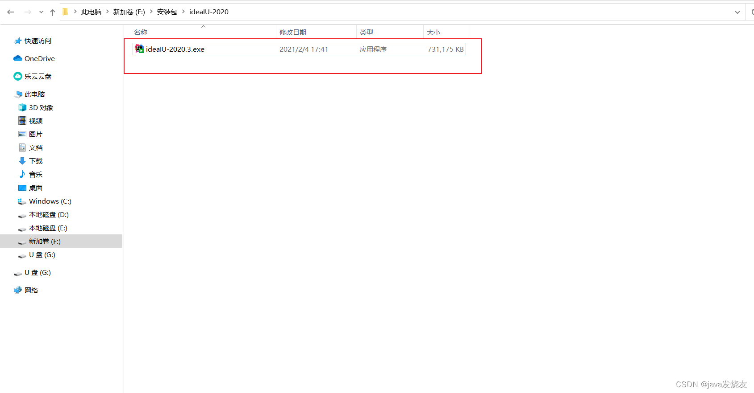This screenshot has width=754, height=393.
Task: Sort by 名称 column header
Action: pyautogui.click(x=141, y=32)
